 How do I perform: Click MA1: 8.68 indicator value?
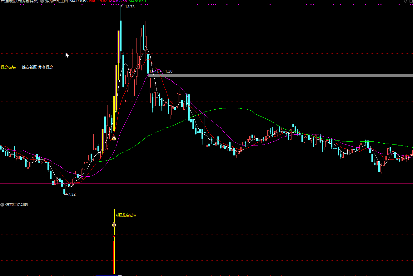[78, 1]
